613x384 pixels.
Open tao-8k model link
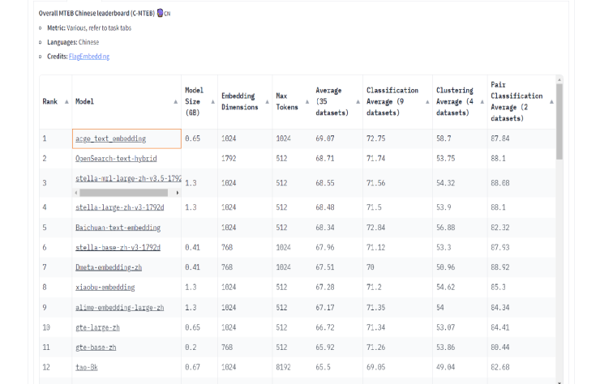click(87, 368)
